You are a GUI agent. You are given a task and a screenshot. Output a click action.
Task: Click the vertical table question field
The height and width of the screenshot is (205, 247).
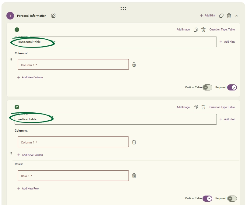(x=116, y=119)
